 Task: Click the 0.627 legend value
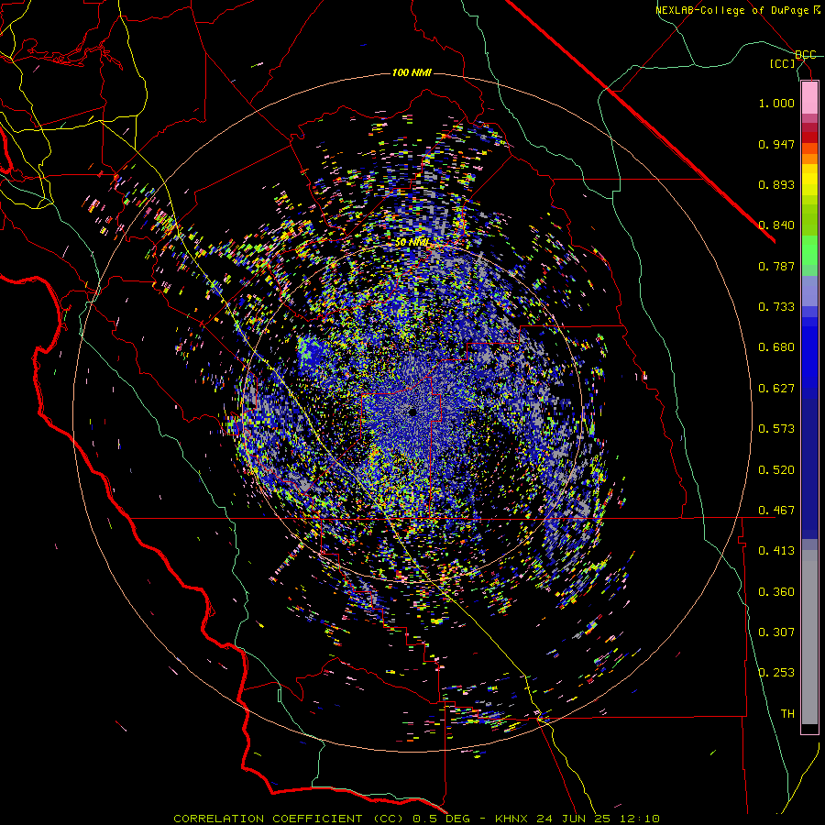776,389
